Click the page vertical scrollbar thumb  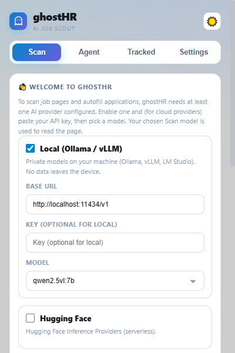click(233, 83)
